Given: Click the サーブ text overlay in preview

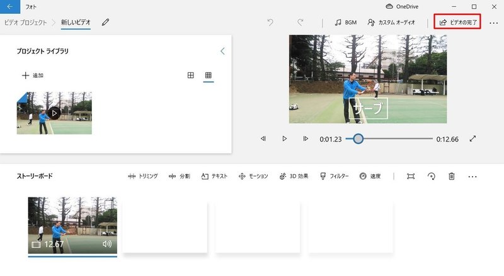Looking at the screenshot, I should coord(368,109).
